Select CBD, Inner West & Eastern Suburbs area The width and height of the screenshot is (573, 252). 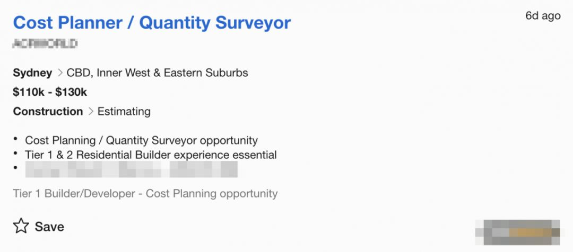(x=157, y=73)
